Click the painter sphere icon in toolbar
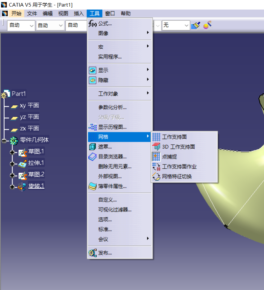Screen dimensions: 264x290 [207, 25]
